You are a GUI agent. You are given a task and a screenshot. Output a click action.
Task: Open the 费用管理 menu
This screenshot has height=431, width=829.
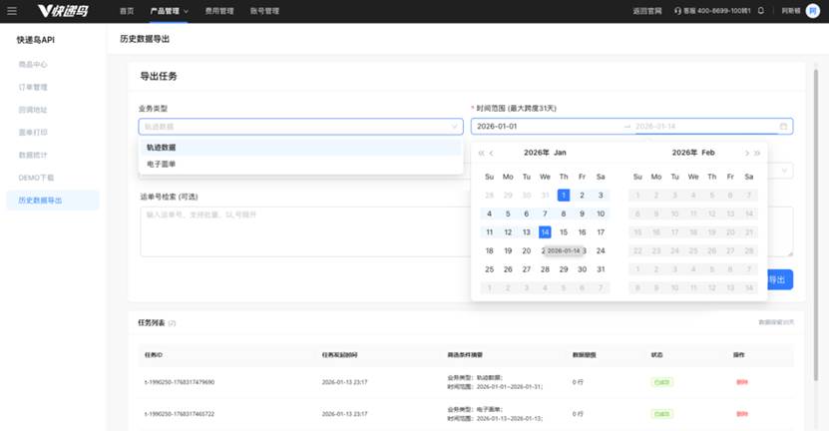click(x=218, y=11)
